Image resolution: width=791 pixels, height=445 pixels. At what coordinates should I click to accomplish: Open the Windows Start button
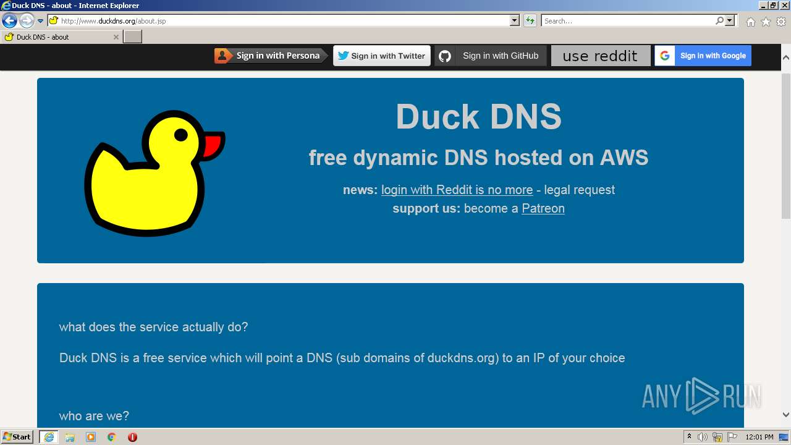(17, 436)
